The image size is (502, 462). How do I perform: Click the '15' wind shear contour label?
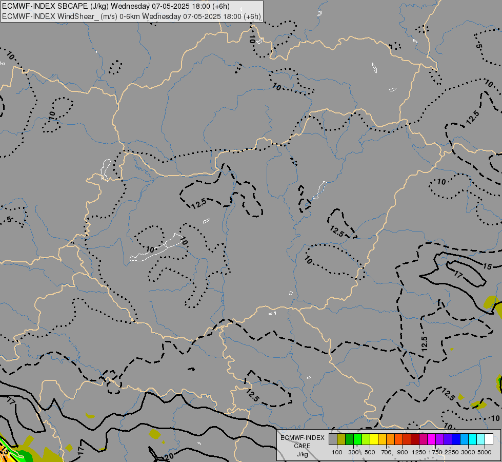tap(487, 266)
